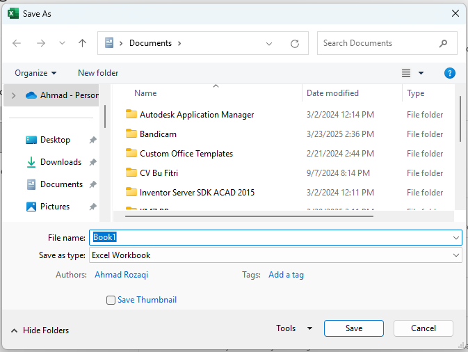Click the Save button

pos(353,328)
